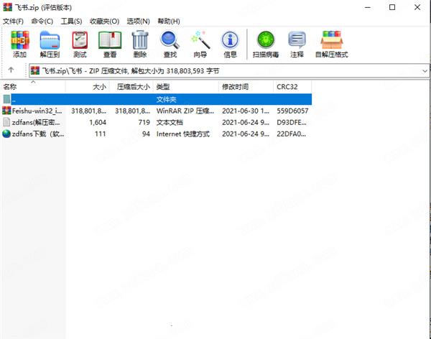Image resolution: width=431 pixels, height=339 pixels.
Task: Sort by 类型 column header
Action: (186, 87)
